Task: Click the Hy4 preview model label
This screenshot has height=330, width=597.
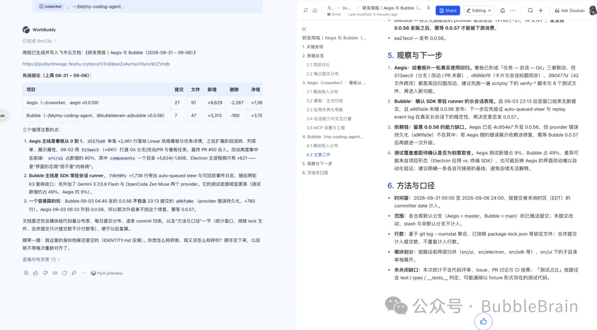Action: point(107,273)
